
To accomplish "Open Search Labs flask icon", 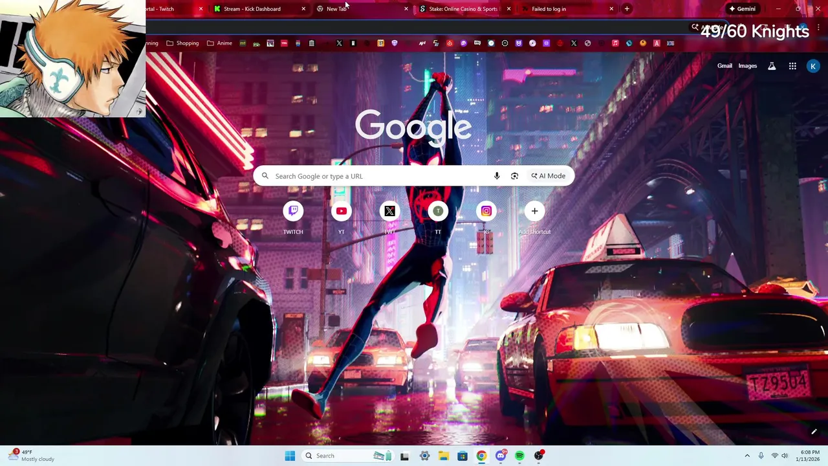I will (x=772, y=66).
